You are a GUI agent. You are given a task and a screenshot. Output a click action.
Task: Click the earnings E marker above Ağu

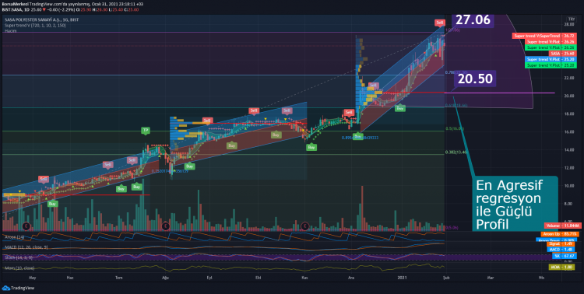[166, 226]
